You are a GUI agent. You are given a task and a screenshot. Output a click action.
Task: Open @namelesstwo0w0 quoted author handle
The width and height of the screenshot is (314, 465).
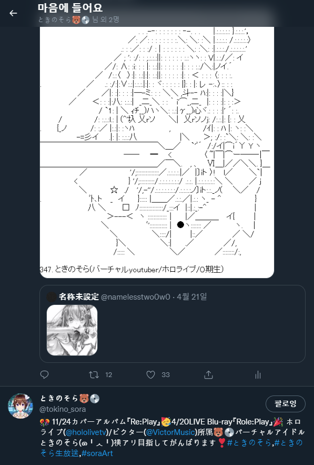coord(136,297)
